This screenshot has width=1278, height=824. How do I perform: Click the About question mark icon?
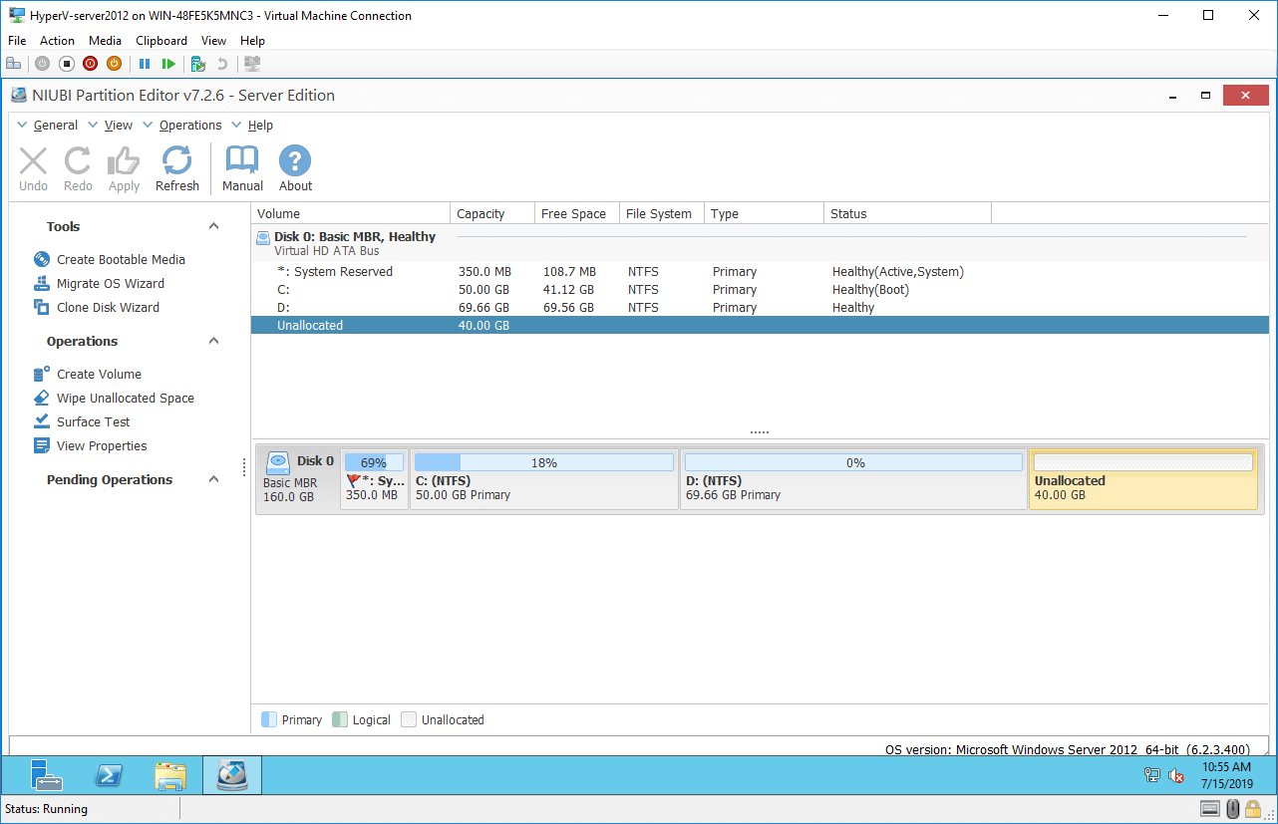click(295, 167)
